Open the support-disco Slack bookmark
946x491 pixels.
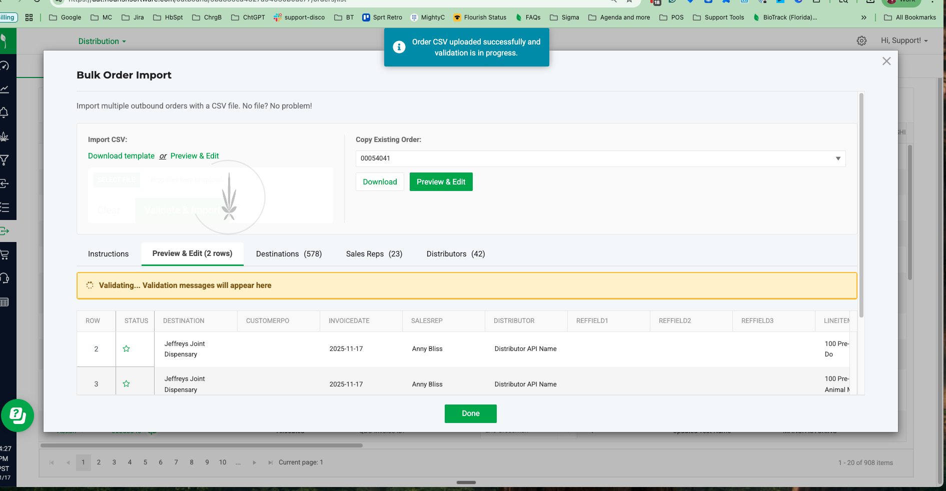click(299, 17)
